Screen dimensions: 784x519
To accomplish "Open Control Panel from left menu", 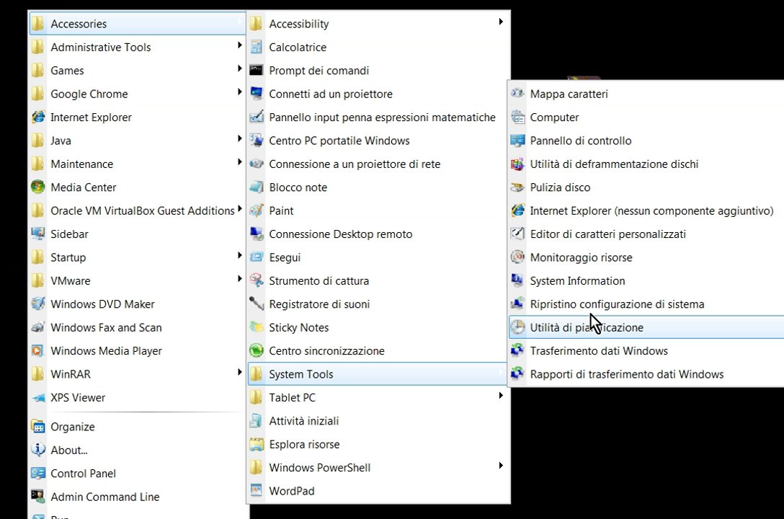I will pos(138,474).
